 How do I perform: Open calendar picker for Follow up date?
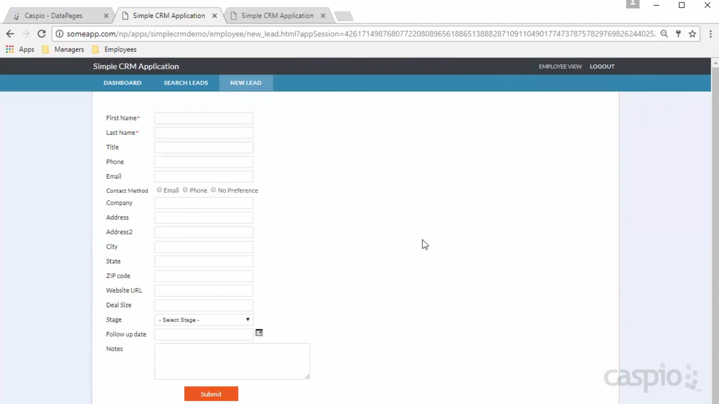[259, 332]
